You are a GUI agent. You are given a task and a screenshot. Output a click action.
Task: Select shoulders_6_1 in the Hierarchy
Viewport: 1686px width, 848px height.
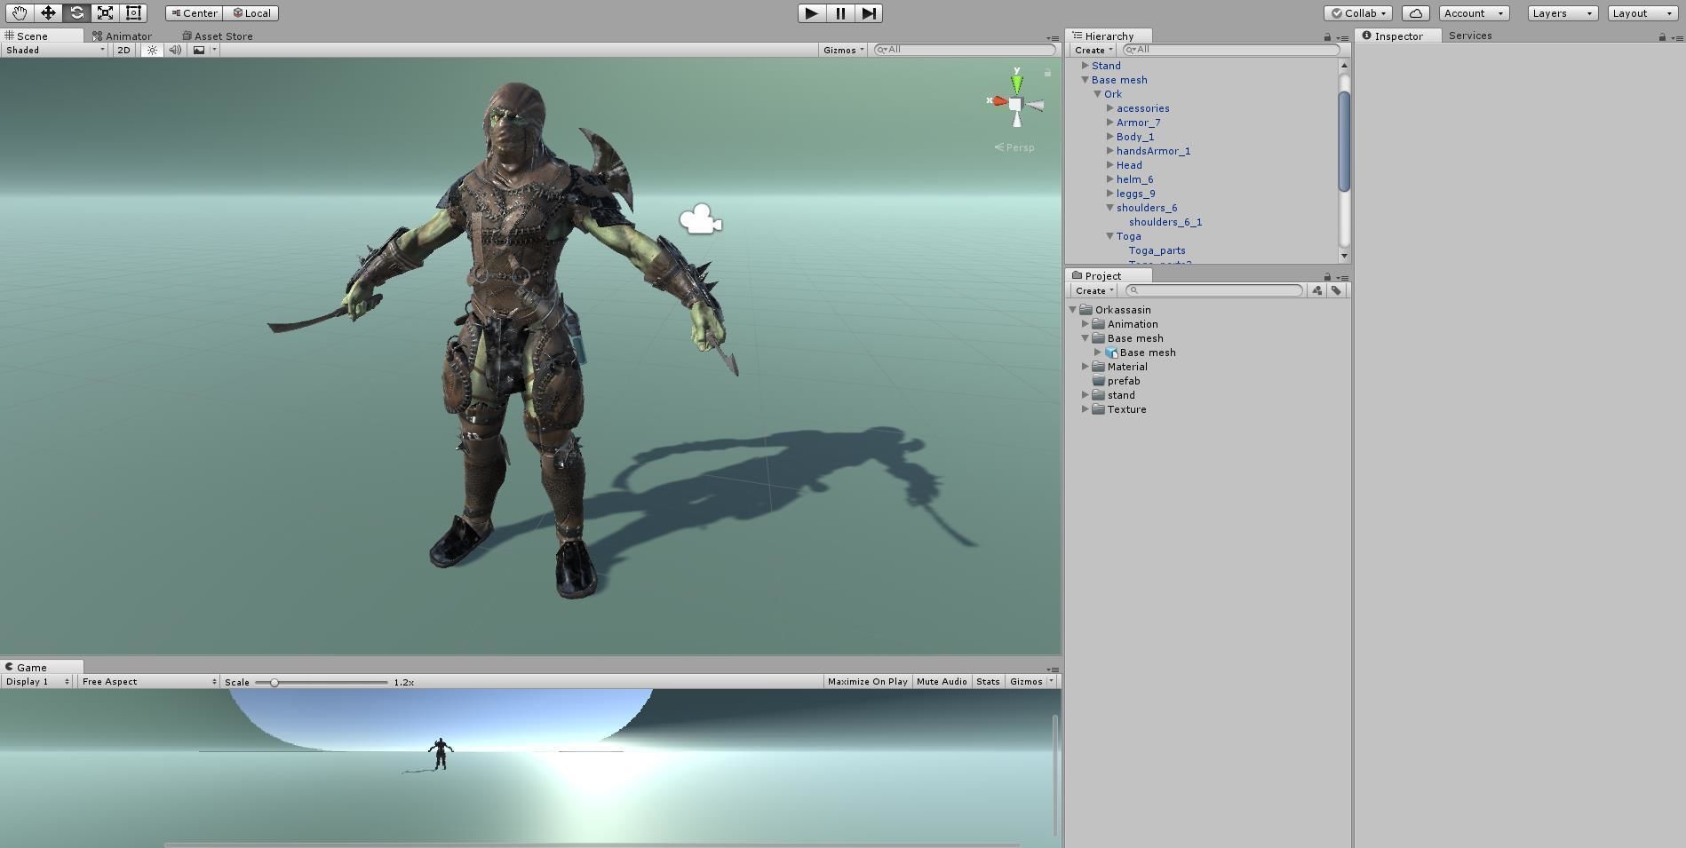tap(1165, 222)
